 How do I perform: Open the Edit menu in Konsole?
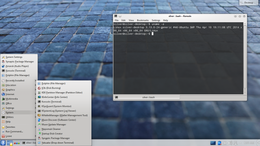coord(123,20)
